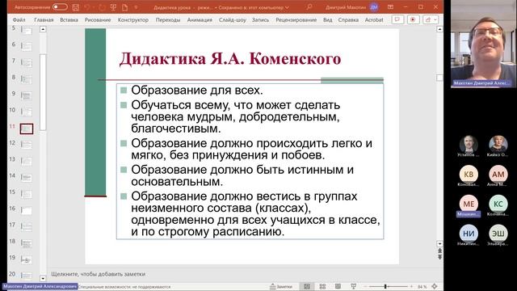
Task: Expand the file save location dropdown arrow
Action: (x=287, y=7)
